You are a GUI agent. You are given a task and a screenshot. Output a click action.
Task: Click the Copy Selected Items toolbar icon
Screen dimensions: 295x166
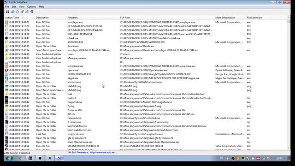[x=17, y=12]
